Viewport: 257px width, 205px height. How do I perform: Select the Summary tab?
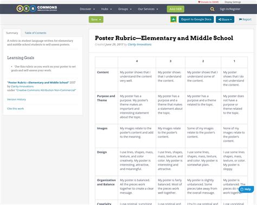tap(12, 33)
